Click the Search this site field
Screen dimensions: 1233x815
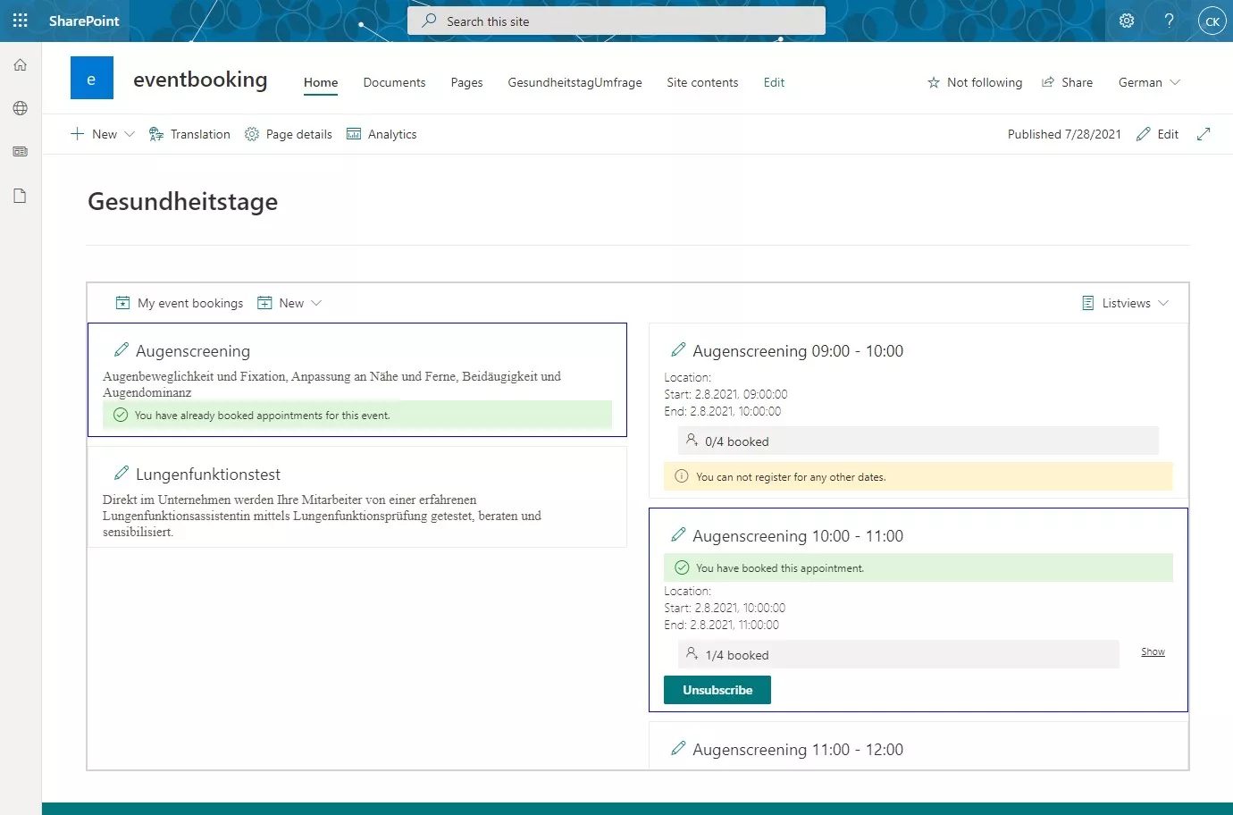616,21
